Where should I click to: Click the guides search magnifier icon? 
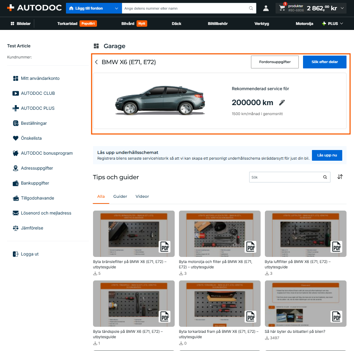(325, 177)
